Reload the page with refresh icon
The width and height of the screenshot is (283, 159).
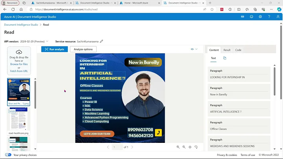[13, 9]
